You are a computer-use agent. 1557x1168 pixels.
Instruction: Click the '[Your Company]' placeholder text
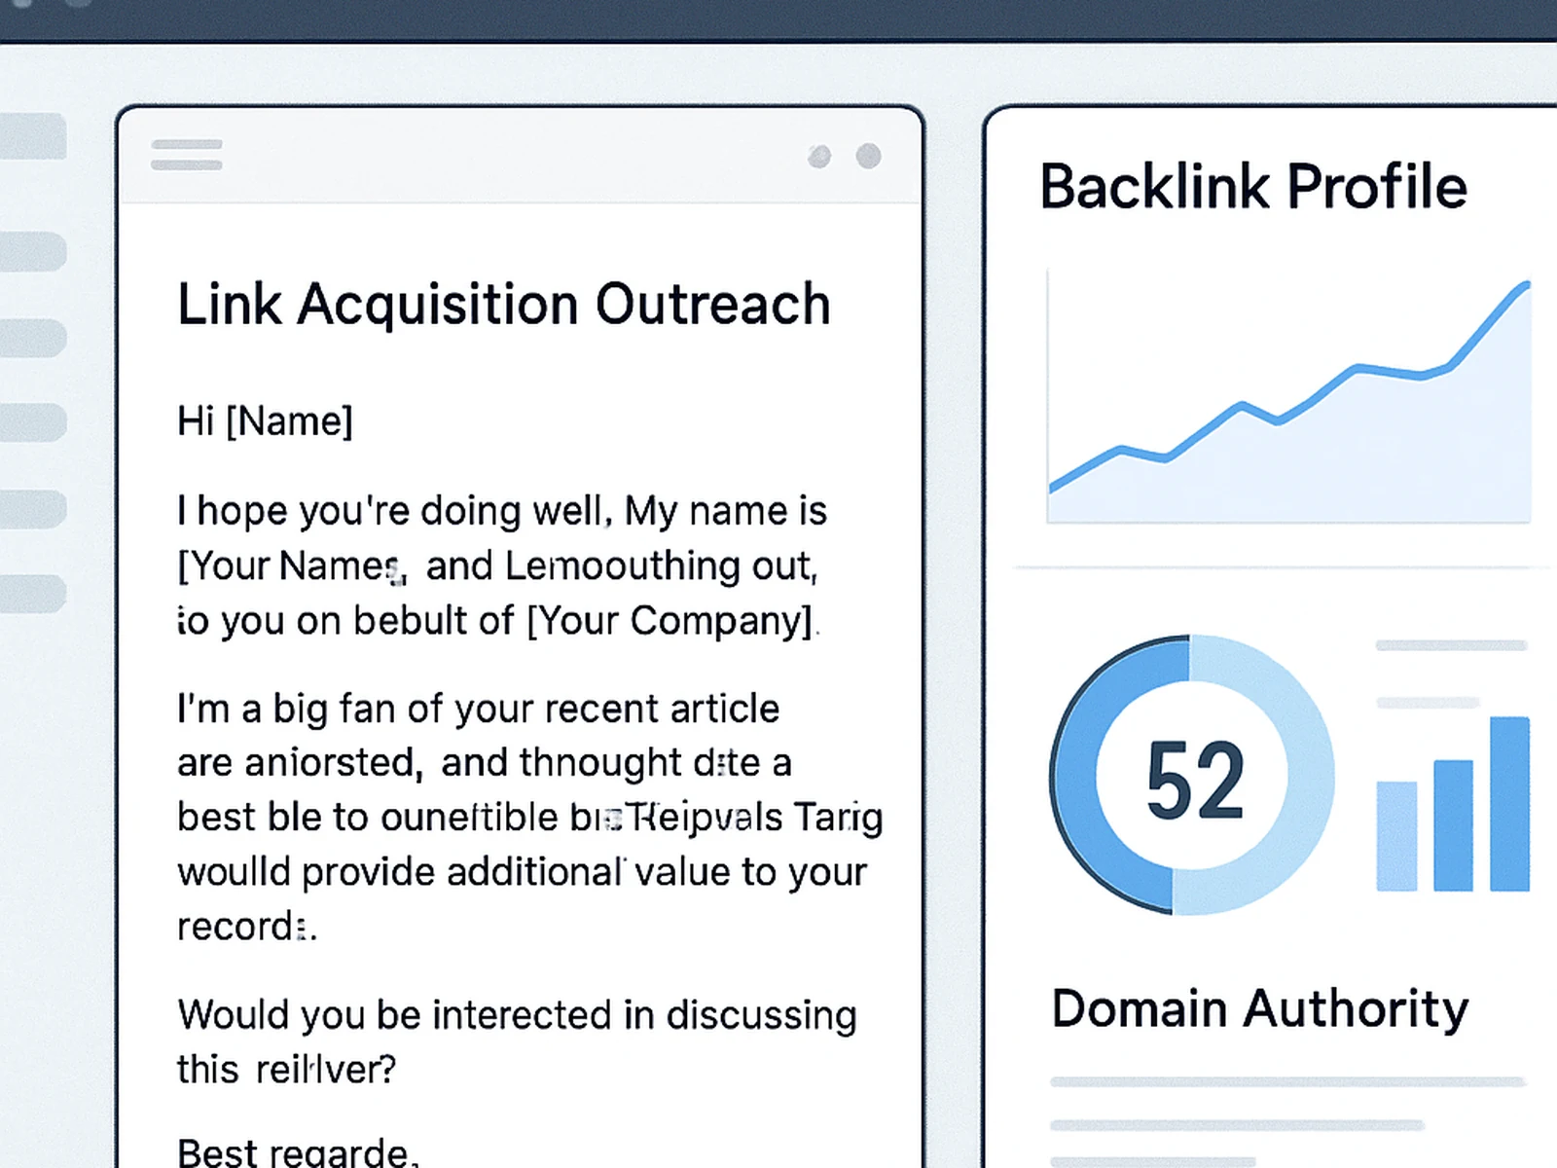tap(670, 621)
